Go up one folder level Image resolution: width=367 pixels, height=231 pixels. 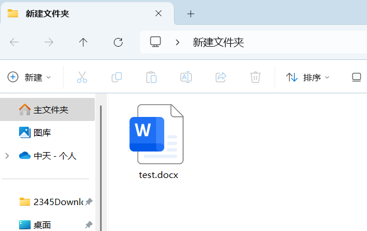tap(83, 42)
